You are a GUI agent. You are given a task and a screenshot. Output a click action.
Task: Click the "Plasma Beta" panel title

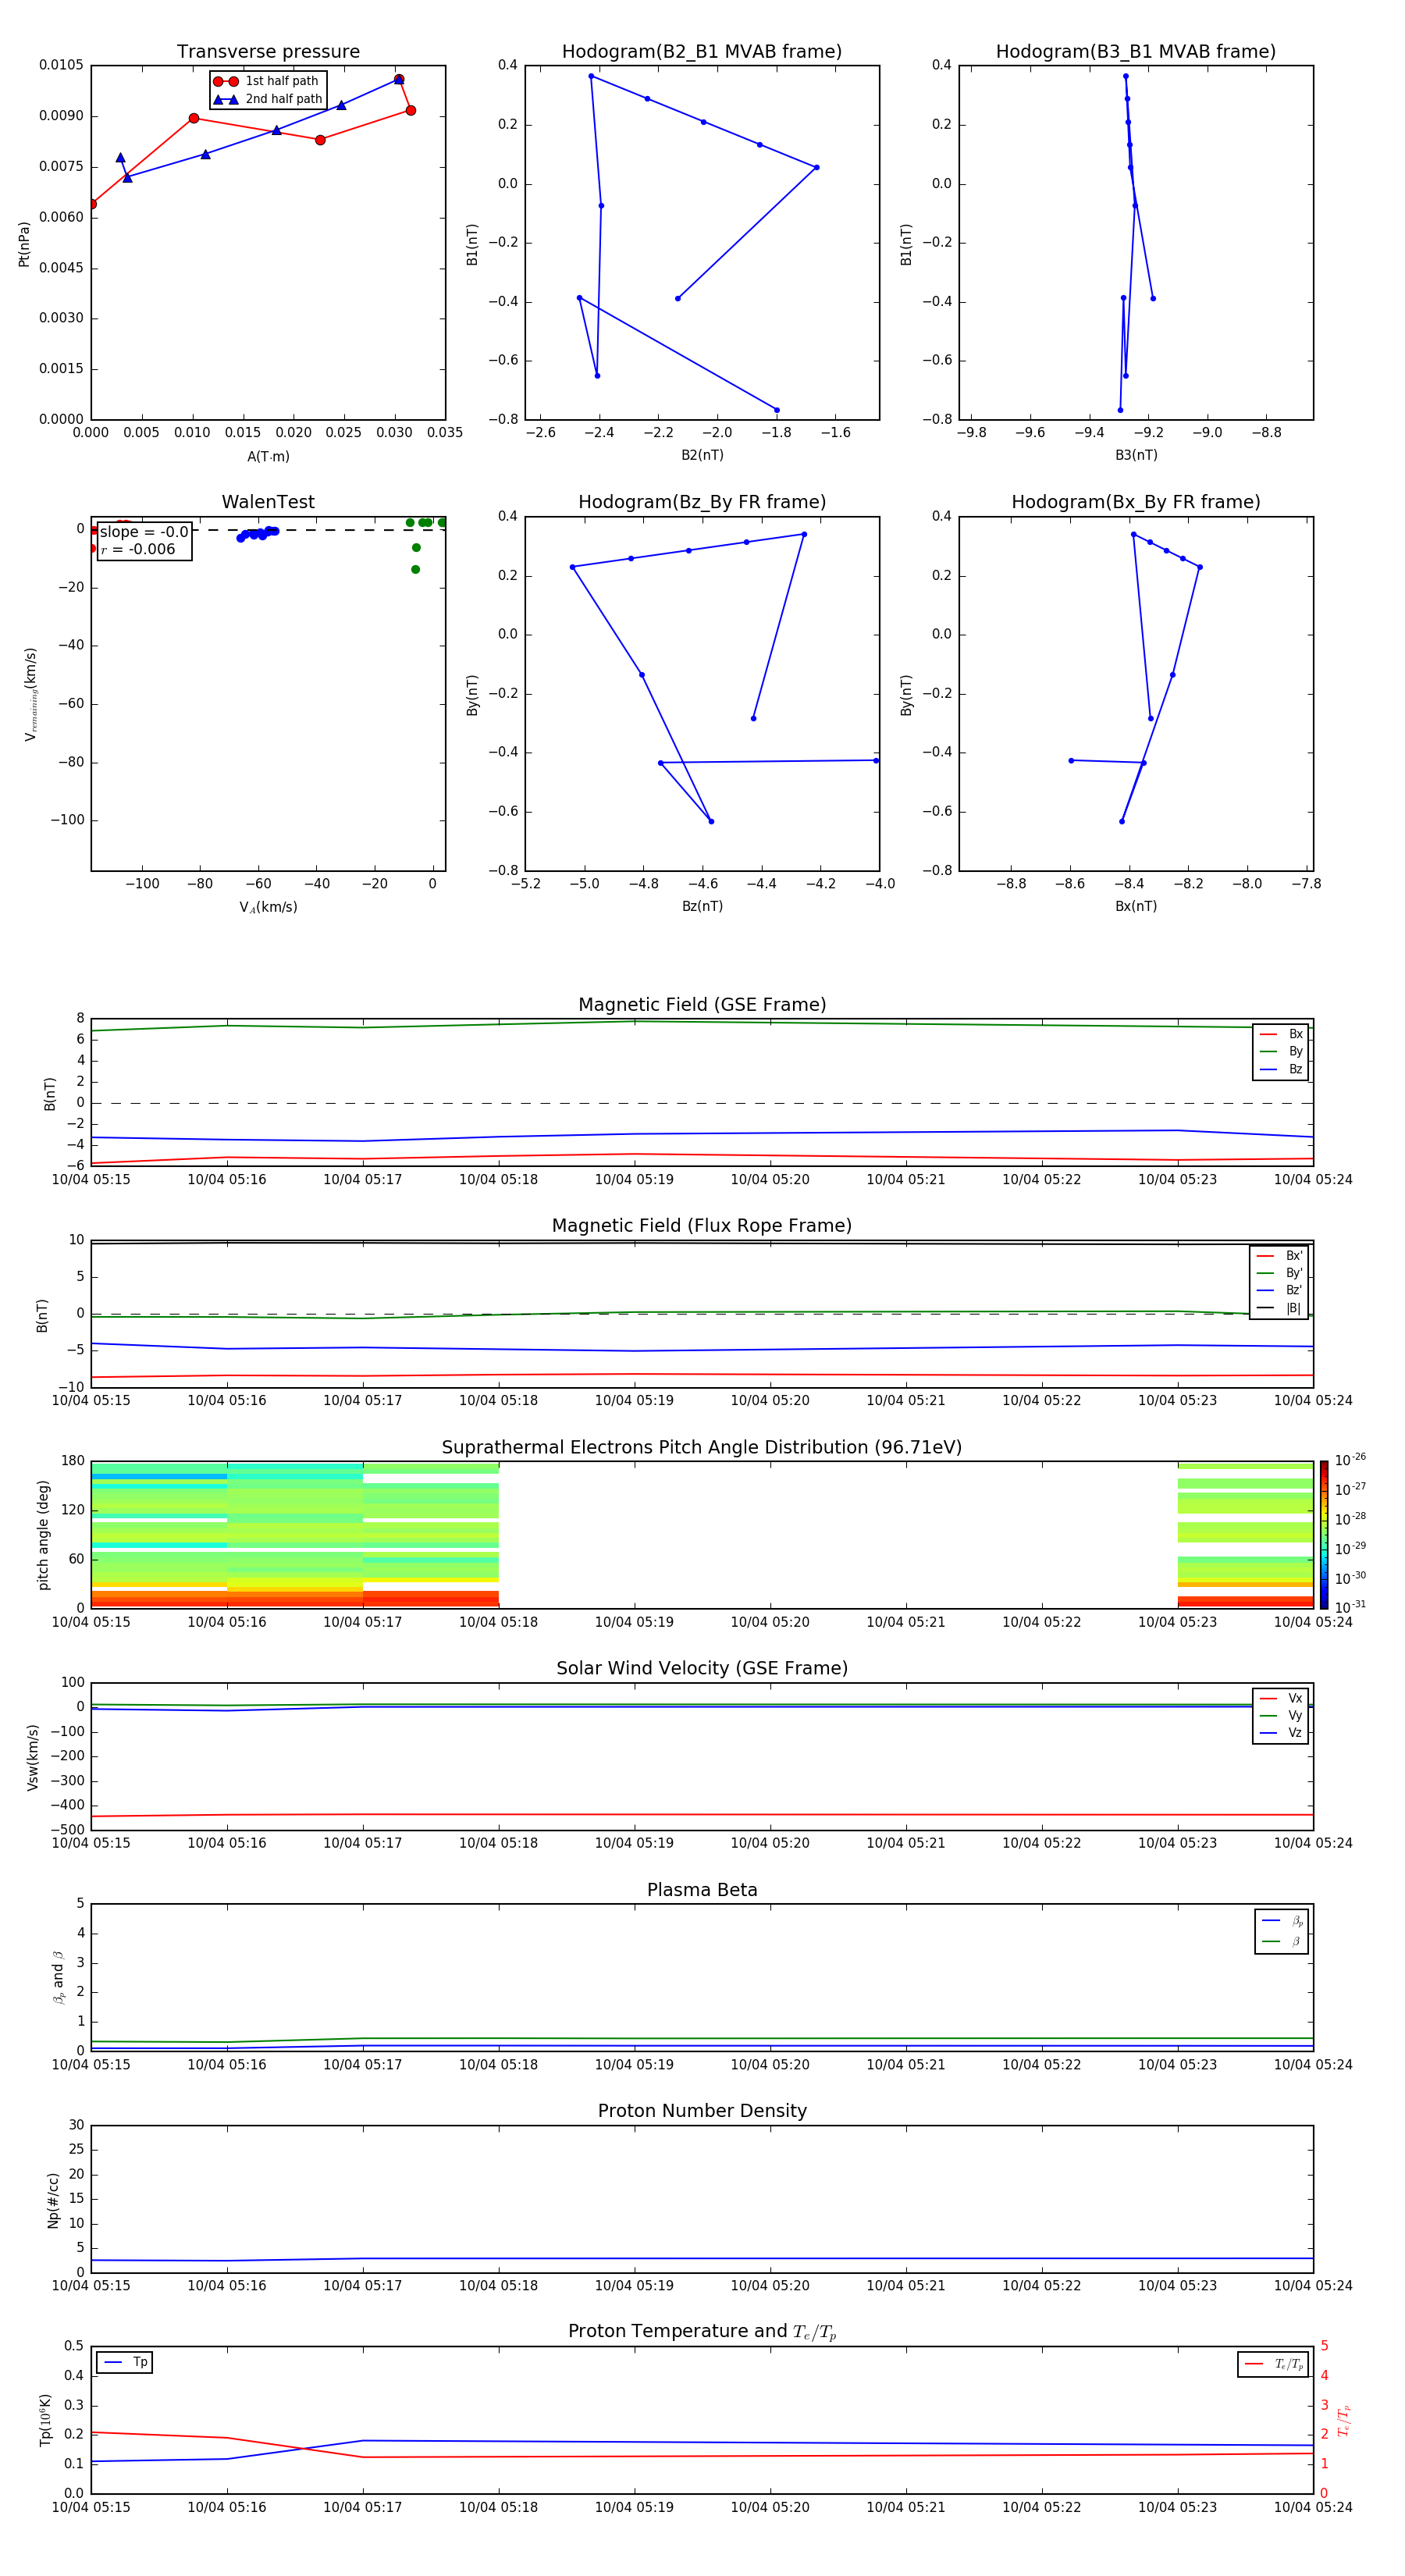pyautogui.click(x=702, y=1890)
